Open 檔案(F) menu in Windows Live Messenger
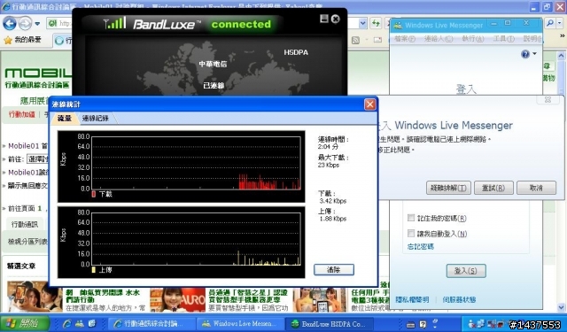This screenshot has width=567, height=332. coord(404,39)
